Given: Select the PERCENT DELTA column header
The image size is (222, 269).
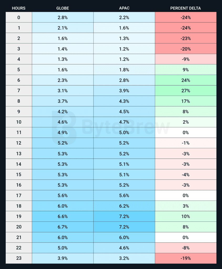Looking at the screenshot, I should [185, 8].
